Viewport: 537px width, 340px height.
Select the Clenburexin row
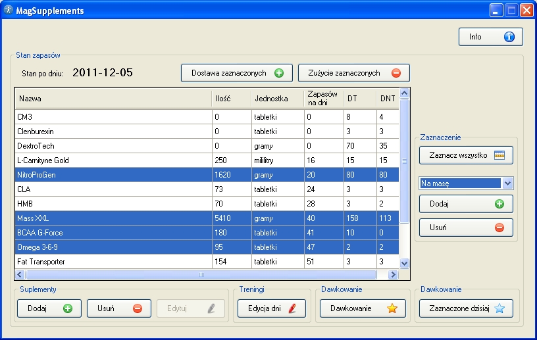[x=207, y=132]
